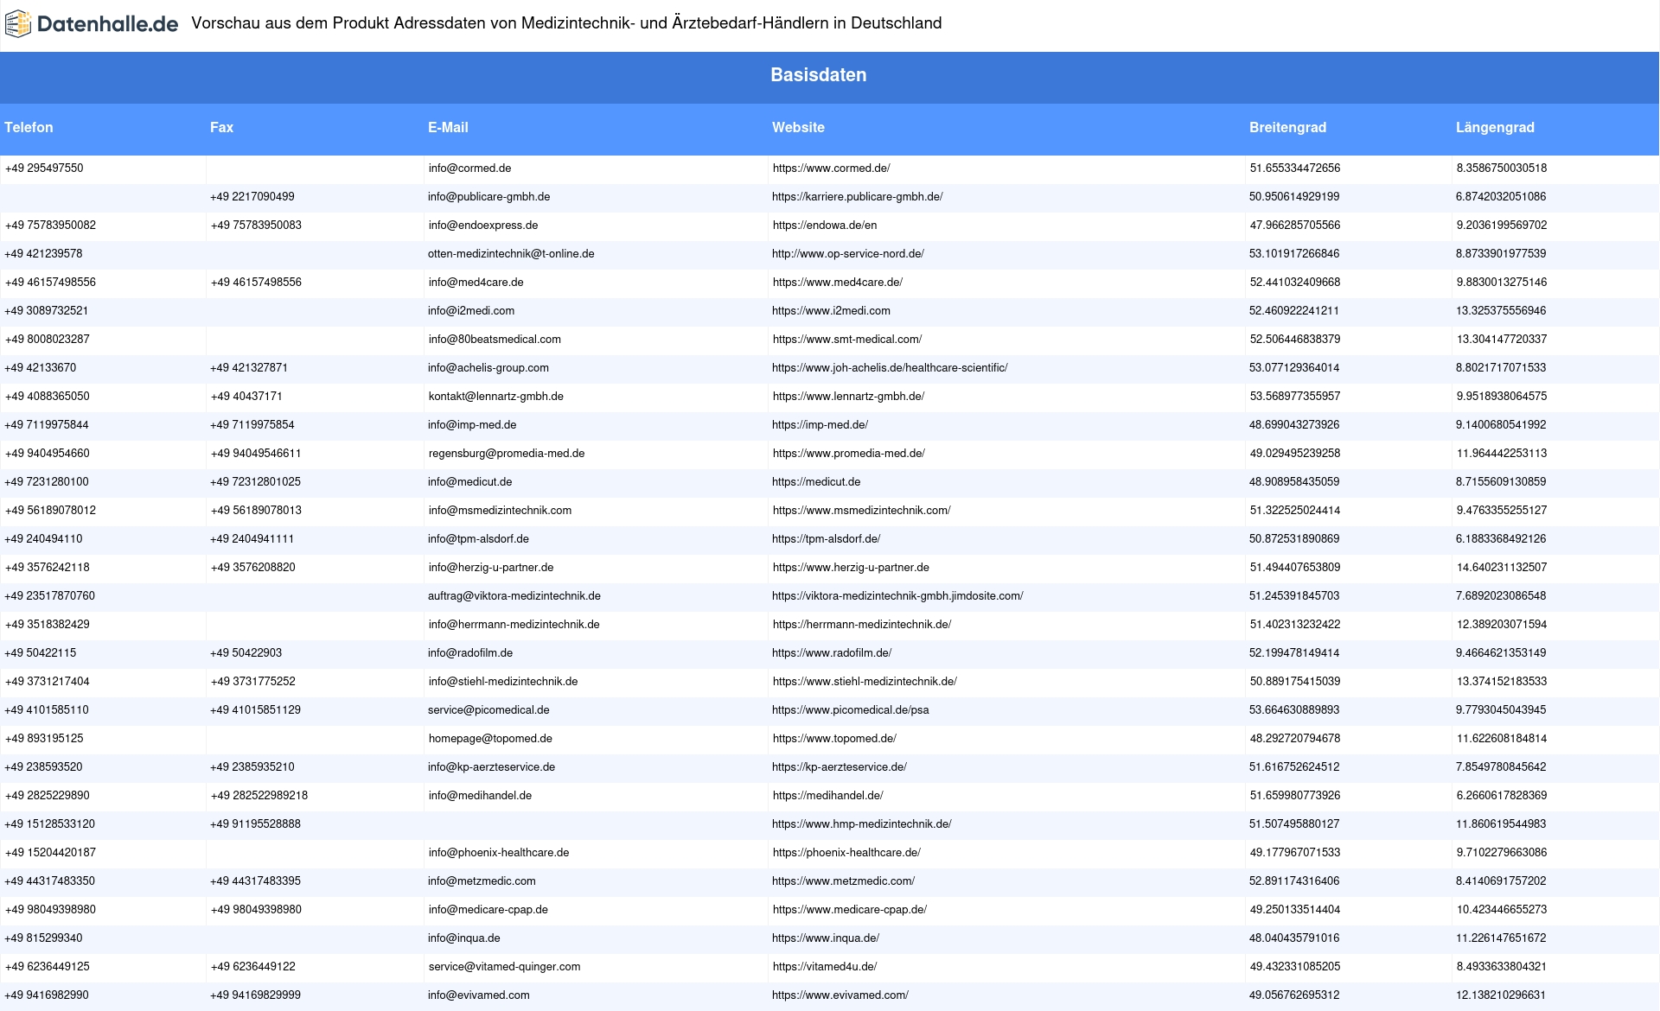The height and width of the screenshot is (1011, 1660).
Task: Select phone number +49 15128533120
Action: pyautogui.click(x=49, y=824)
